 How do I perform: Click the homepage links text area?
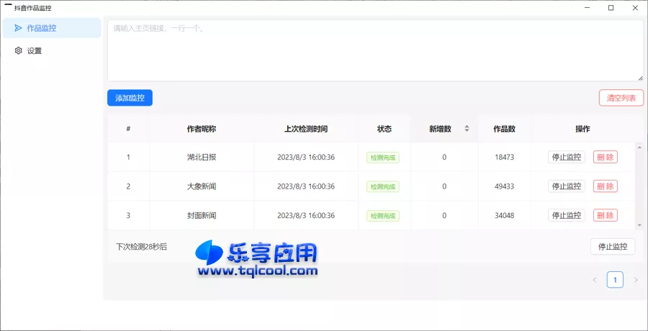tap(375, 50)
